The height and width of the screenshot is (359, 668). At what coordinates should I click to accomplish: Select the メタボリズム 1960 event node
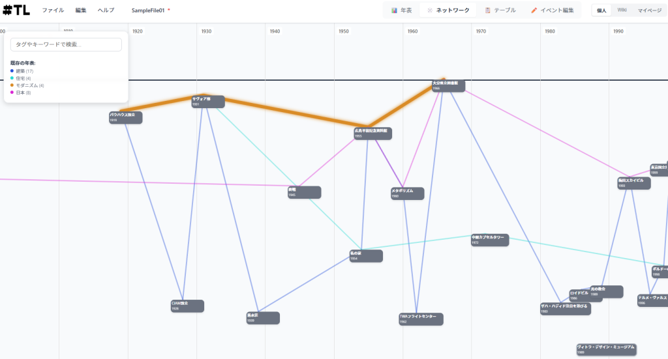tap(407, 194)
